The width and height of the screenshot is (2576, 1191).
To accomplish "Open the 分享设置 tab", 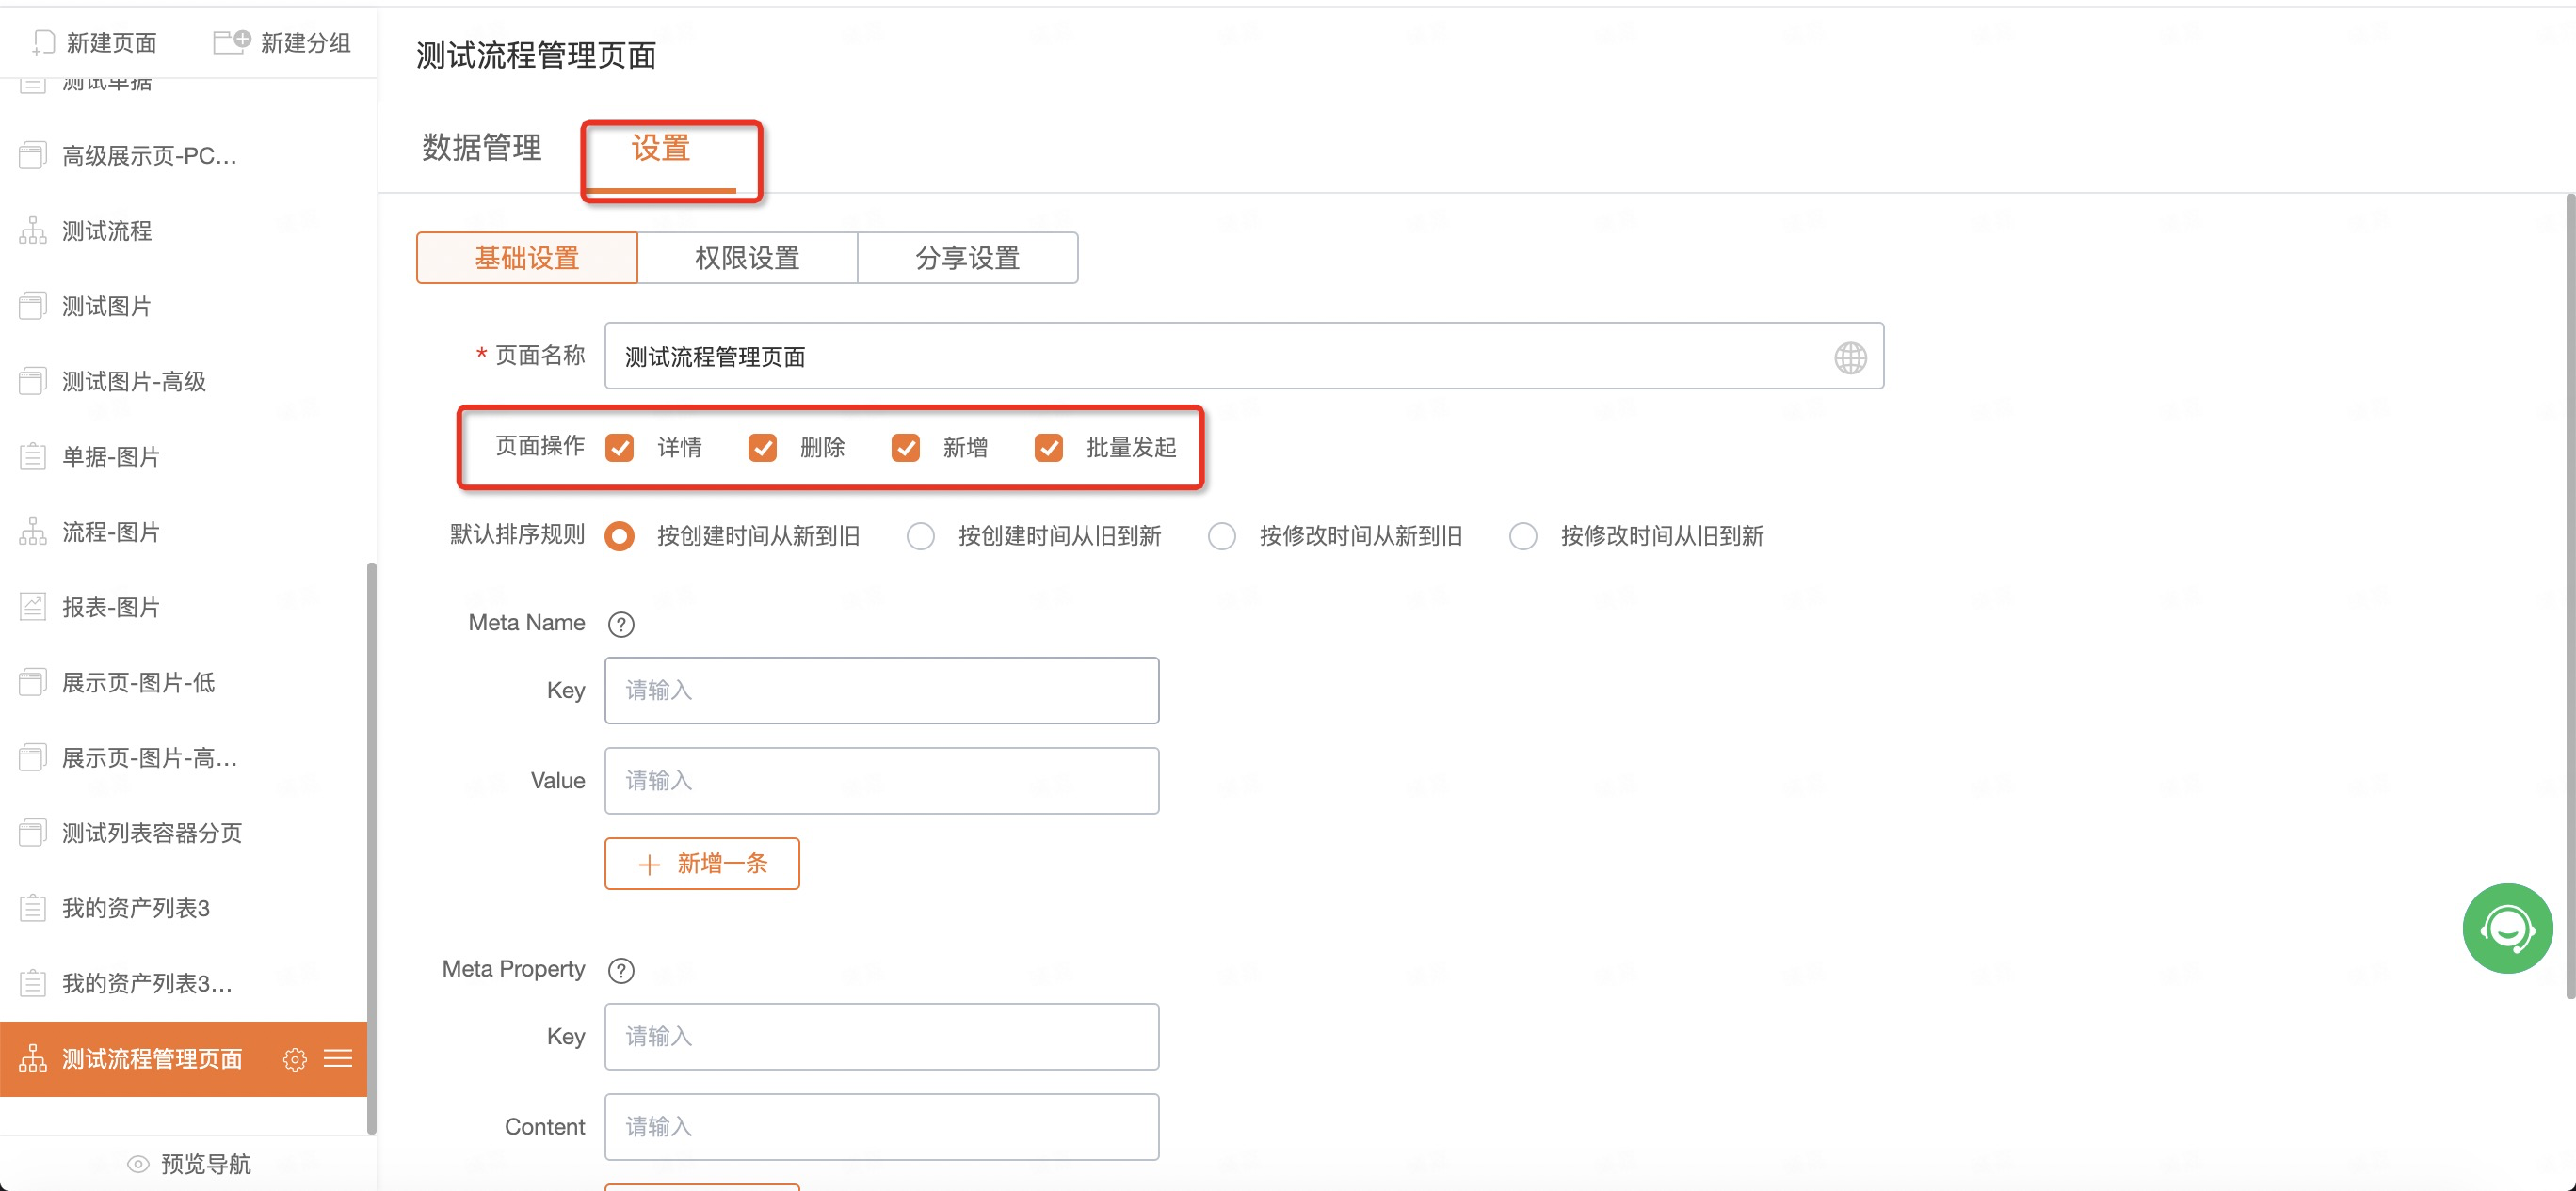I will pos(967,258).
